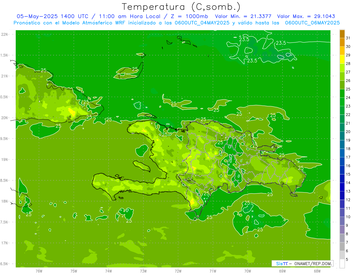Click the "Valor Max. = 29.1043" text
The image size is (356, 275).
tap(306, 16)
